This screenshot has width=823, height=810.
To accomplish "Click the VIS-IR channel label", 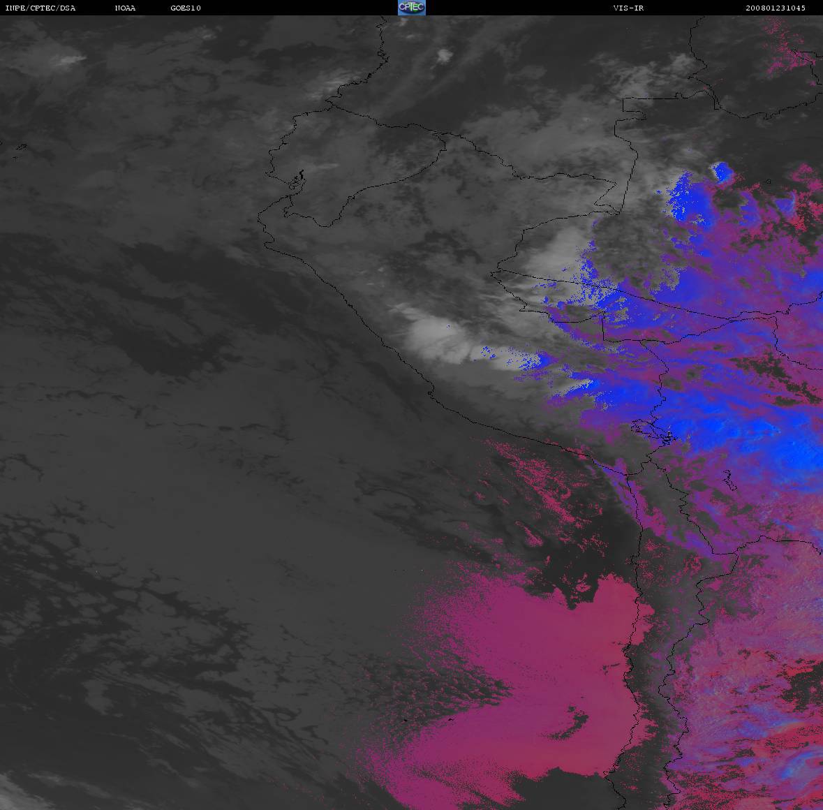I will 628,8.
